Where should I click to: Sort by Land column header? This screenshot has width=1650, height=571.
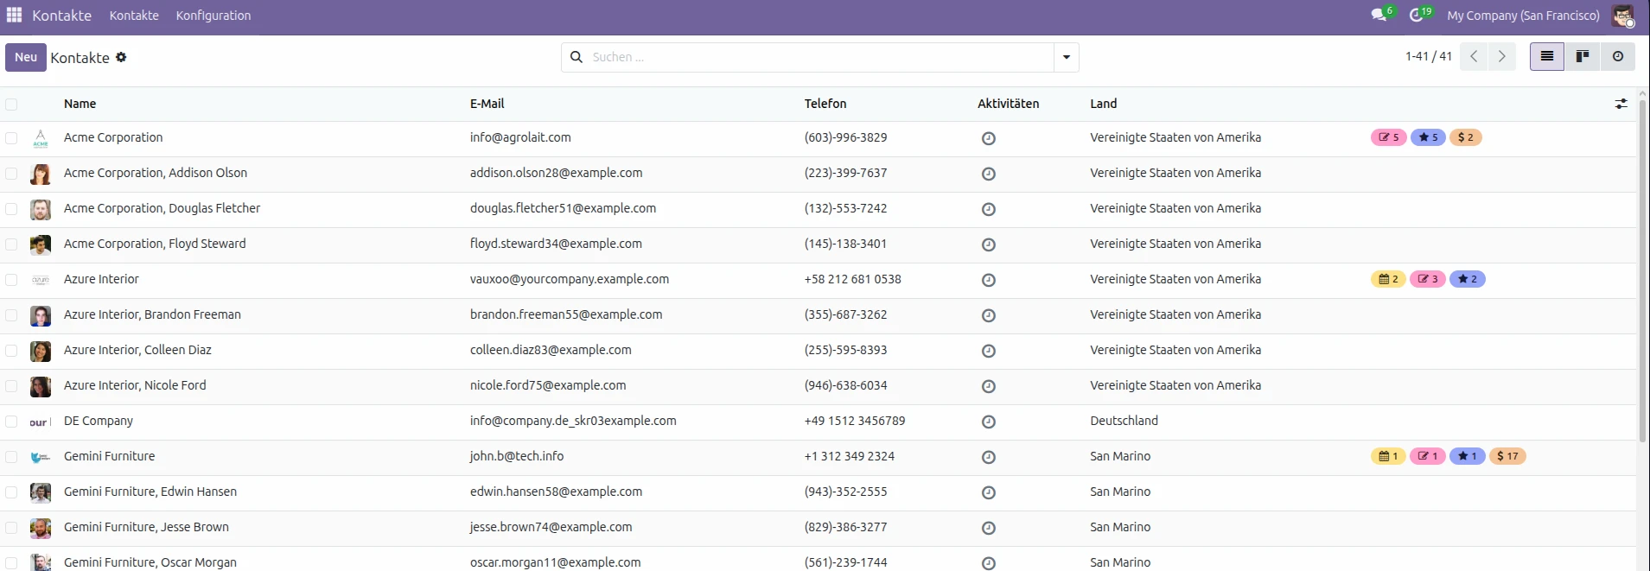1104,104
